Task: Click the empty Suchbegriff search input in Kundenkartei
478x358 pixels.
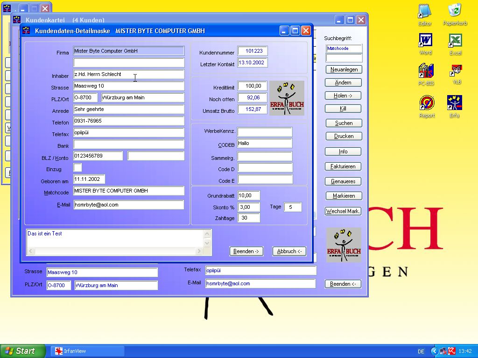Action: tap(344, 58)
